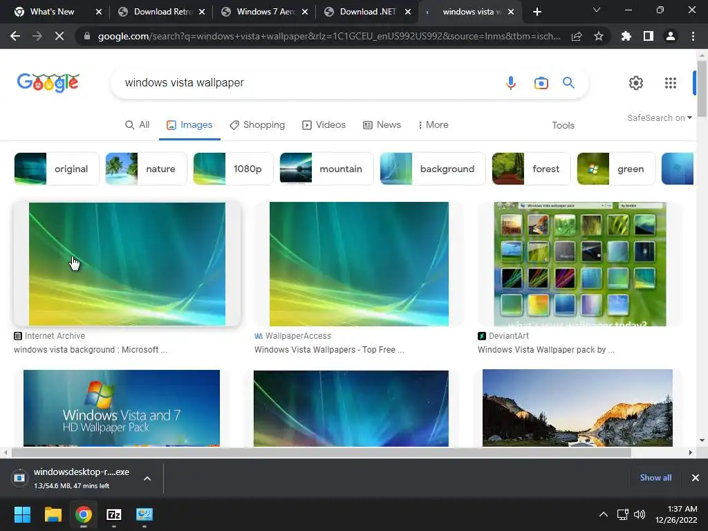The width and height of the screenshot is (708, 531).
Task: Filter by the green chip
Action: click(616, 169)
